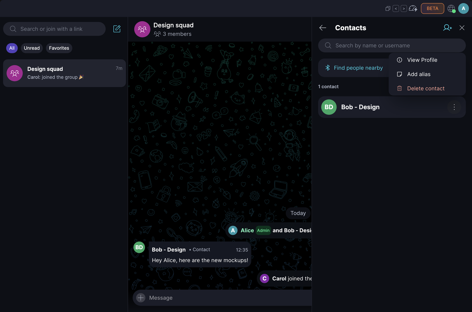Open the three-dot menu for Bob - Design
Screen dimensions: 472x312
coord(454,107)
